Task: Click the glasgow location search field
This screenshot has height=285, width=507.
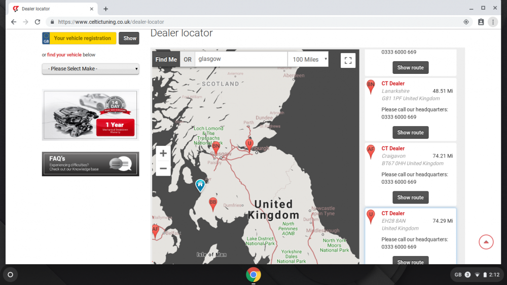Action: (241, 59)
